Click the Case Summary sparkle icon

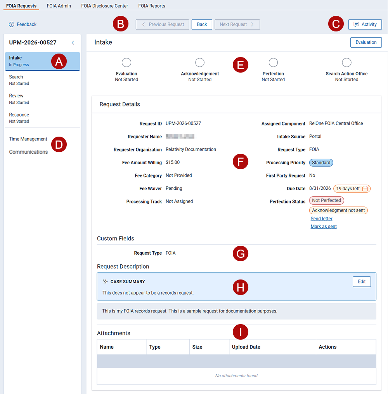(x=105, y=282)
